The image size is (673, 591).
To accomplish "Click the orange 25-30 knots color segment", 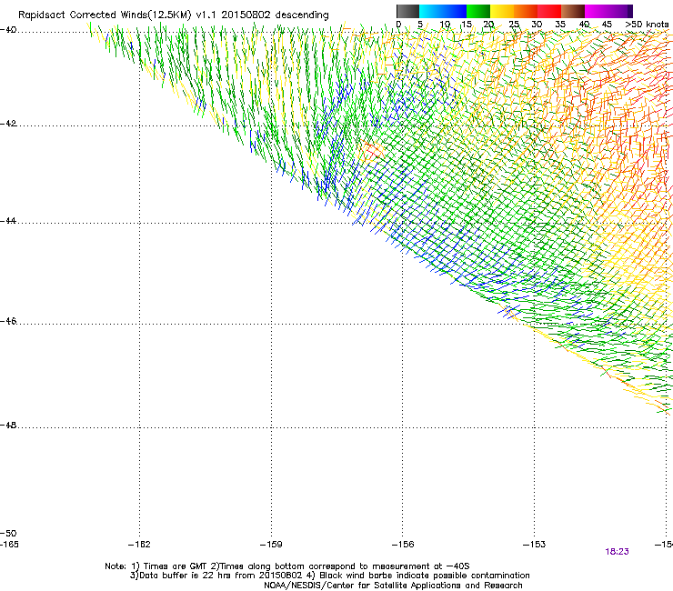I will tap(526, 11).
